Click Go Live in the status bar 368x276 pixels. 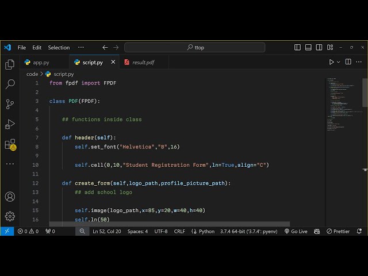click(x=296, y=231)
